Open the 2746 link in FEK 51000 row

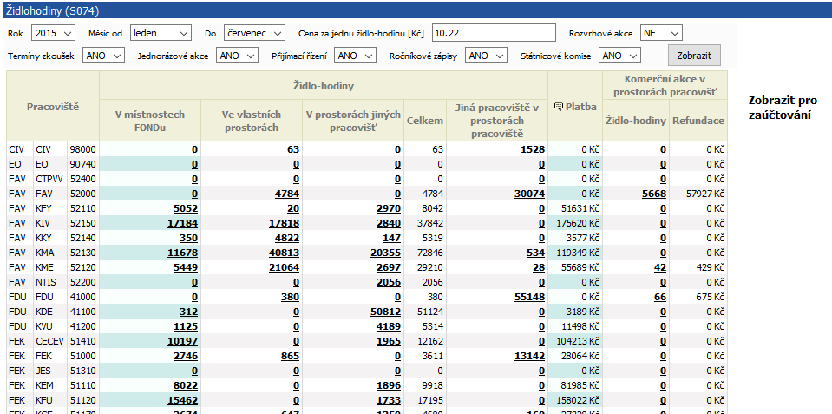tap(186, 356)
